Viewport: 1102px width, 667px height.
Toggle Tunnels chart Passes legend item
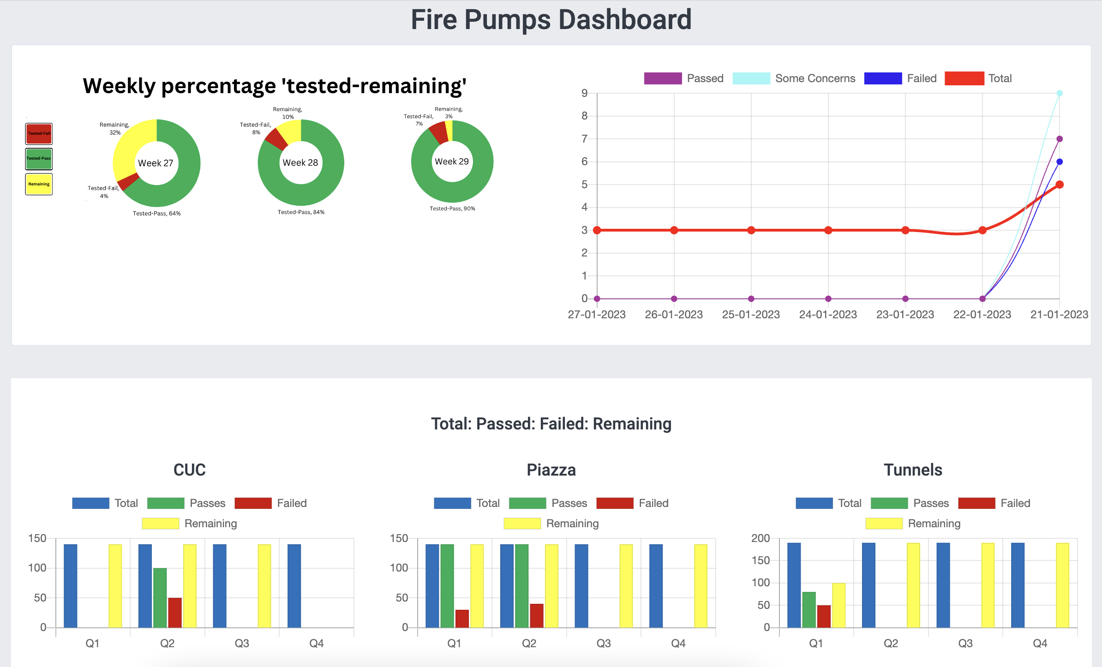point(889,503)
